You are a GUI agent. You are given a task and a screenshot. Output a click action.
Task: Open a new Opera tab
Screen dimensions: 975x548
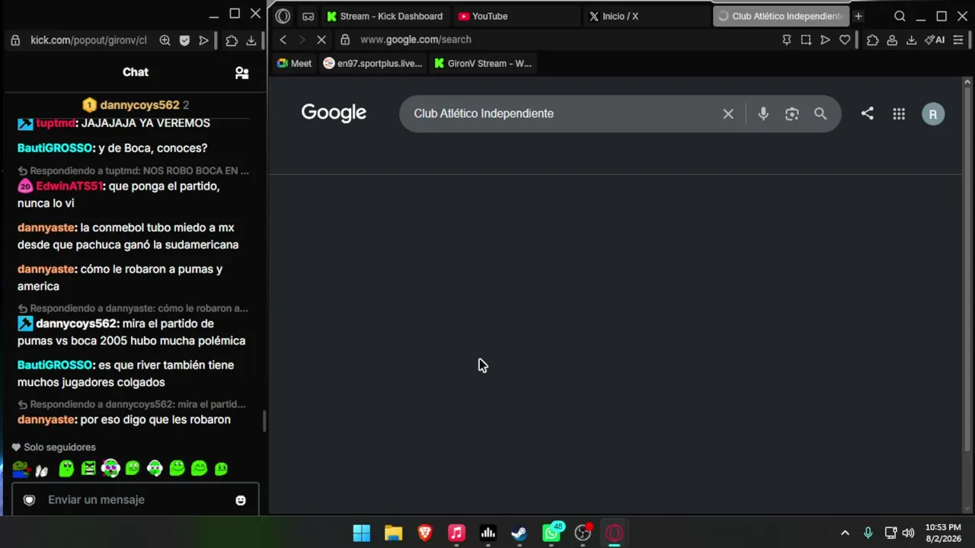[x=858, y=16]
